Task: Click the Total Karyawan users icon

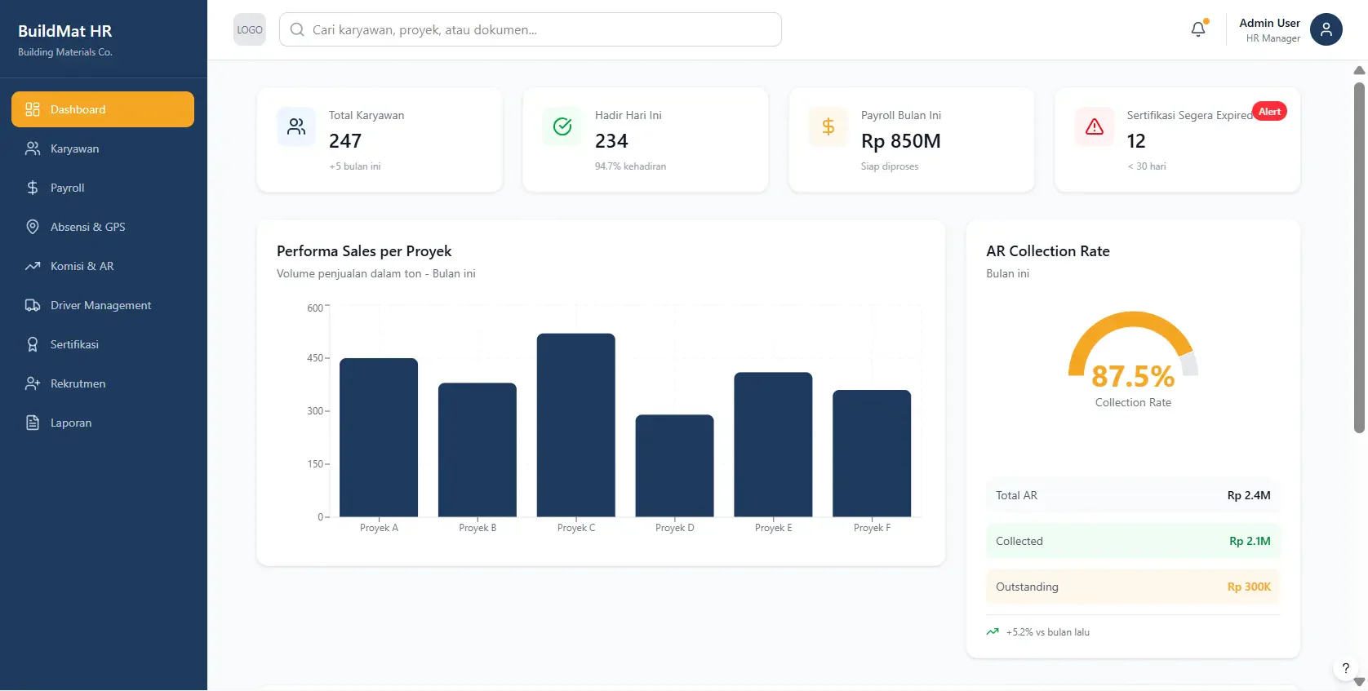Action: point(296,126)
